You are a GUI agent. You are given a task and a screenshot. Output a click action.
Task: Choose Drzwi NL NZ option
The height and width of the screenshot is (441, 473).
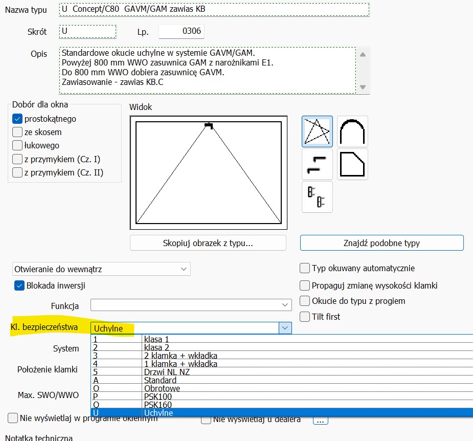tap(282, 372)
